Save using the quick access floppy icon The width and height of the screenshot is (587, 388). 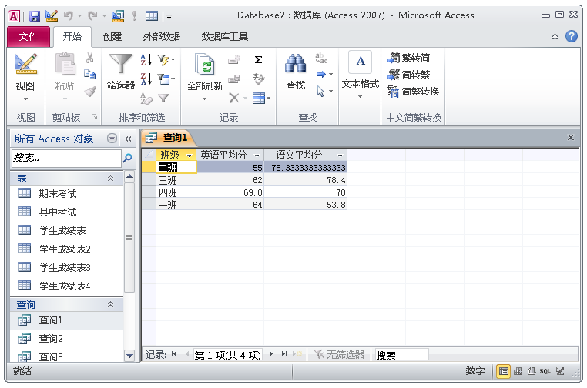(35, 15)
